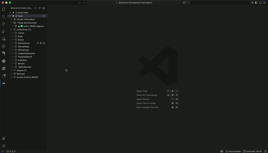
Task: Expand the Author collection
Action: point(13,33)
